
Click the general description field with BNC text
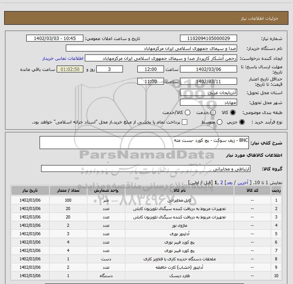tap(144, 143)
